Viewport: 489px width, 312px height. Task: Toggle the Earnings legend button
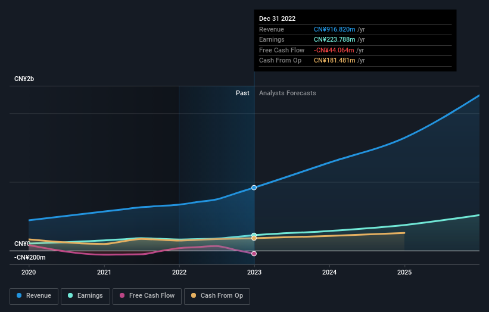tap(85, 296)
